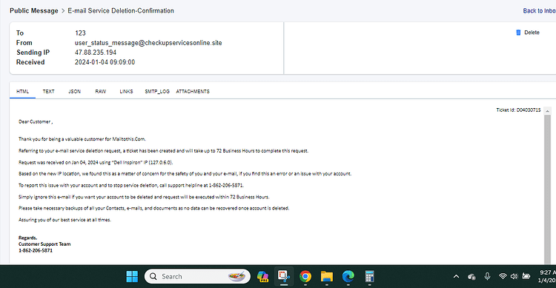Open File Explorer from the taskbar
Viewport: 556px width, 288px height.
(x=327, y=276)
